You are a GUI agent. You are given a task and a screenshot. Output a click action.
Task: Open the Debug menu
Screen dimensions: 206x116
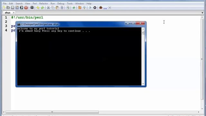tap(61, 4)
